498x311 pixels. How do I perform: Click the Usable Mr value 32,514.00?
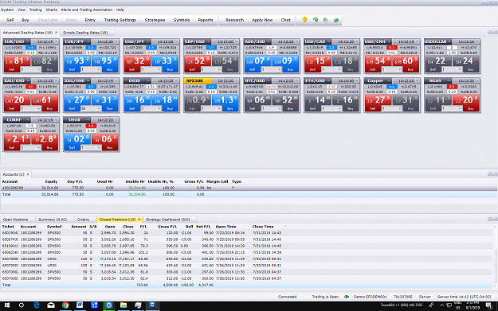click(x=137, y=188)
